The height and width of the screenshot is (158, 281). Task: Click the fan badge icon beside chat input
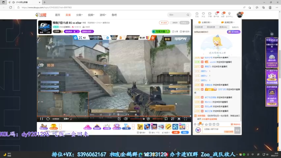(x=198, y=130)
